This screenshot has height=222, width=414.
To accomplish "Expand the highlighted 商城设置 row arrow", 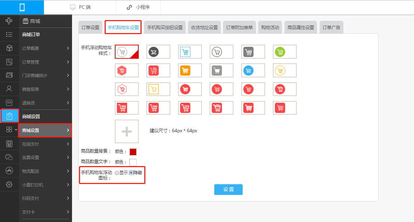I will (x=68, y=130).
